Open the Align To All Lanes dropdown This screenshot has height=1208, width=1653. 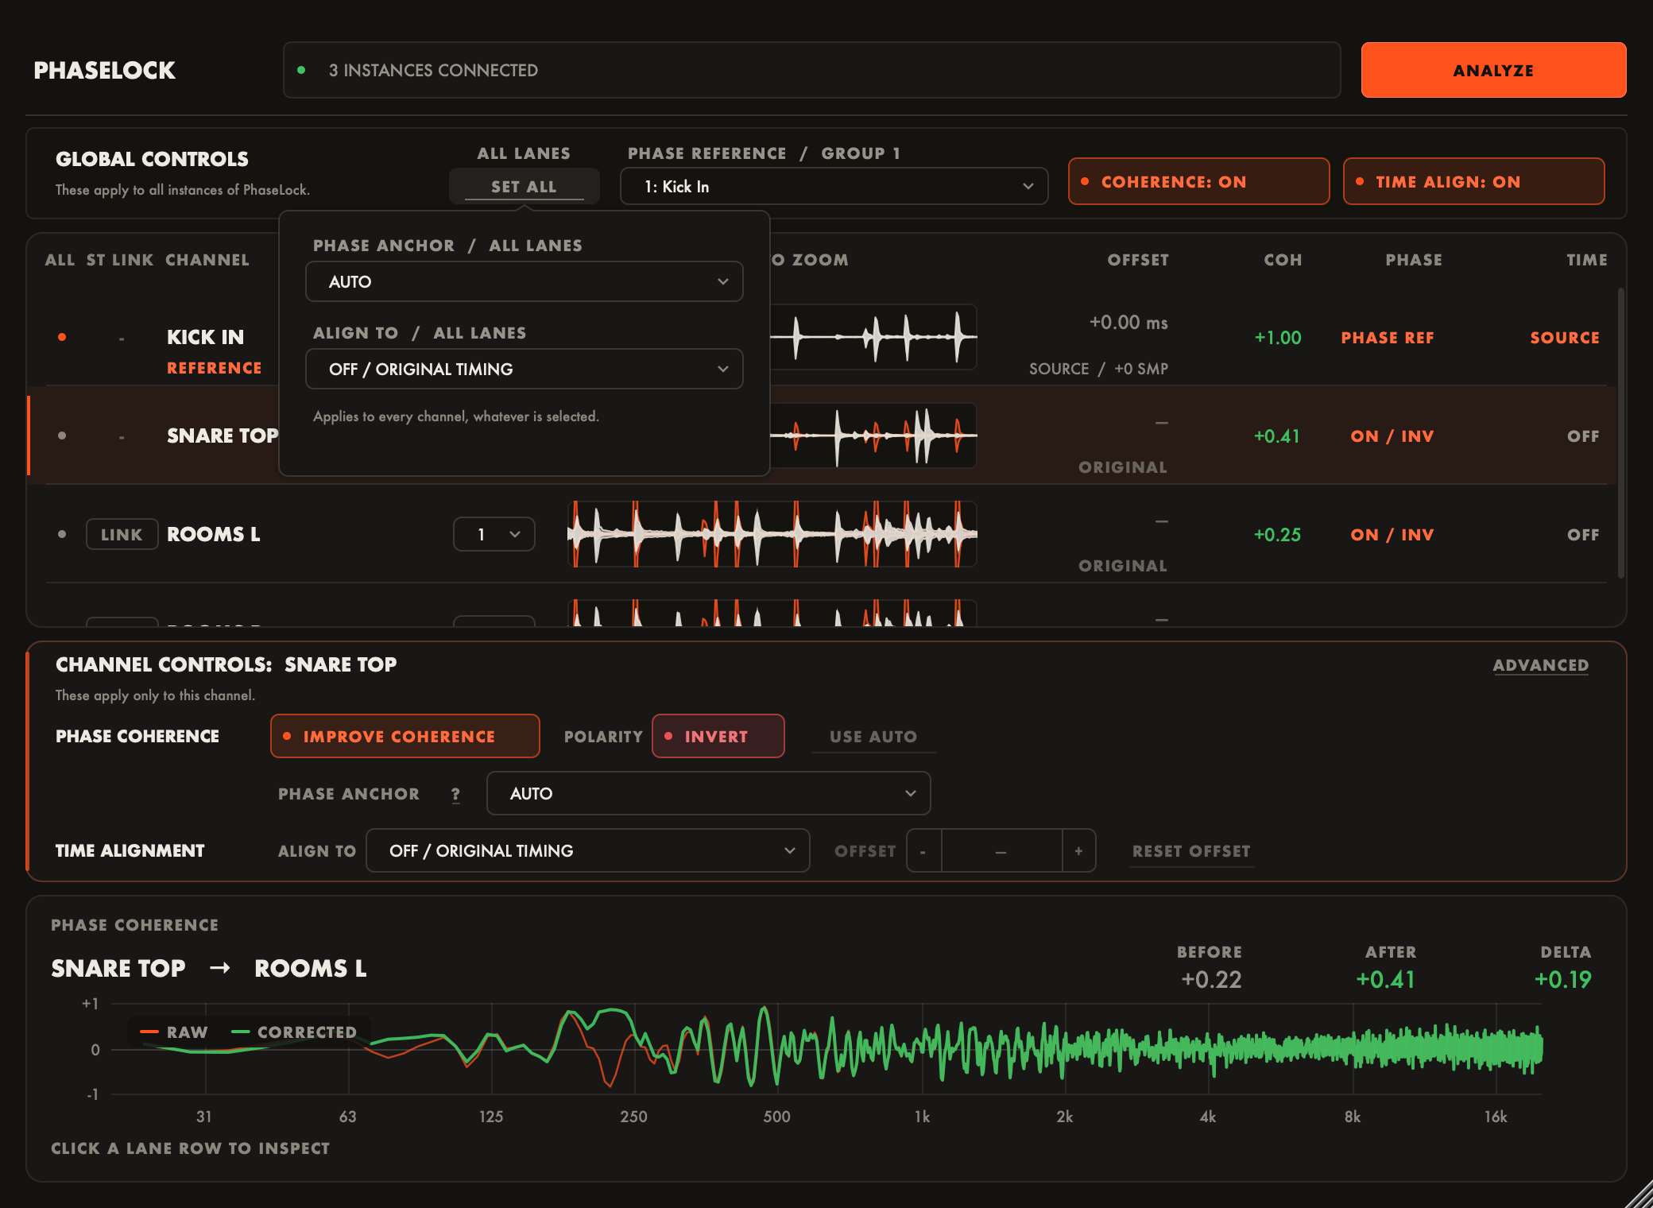click(x=525, y=369)
